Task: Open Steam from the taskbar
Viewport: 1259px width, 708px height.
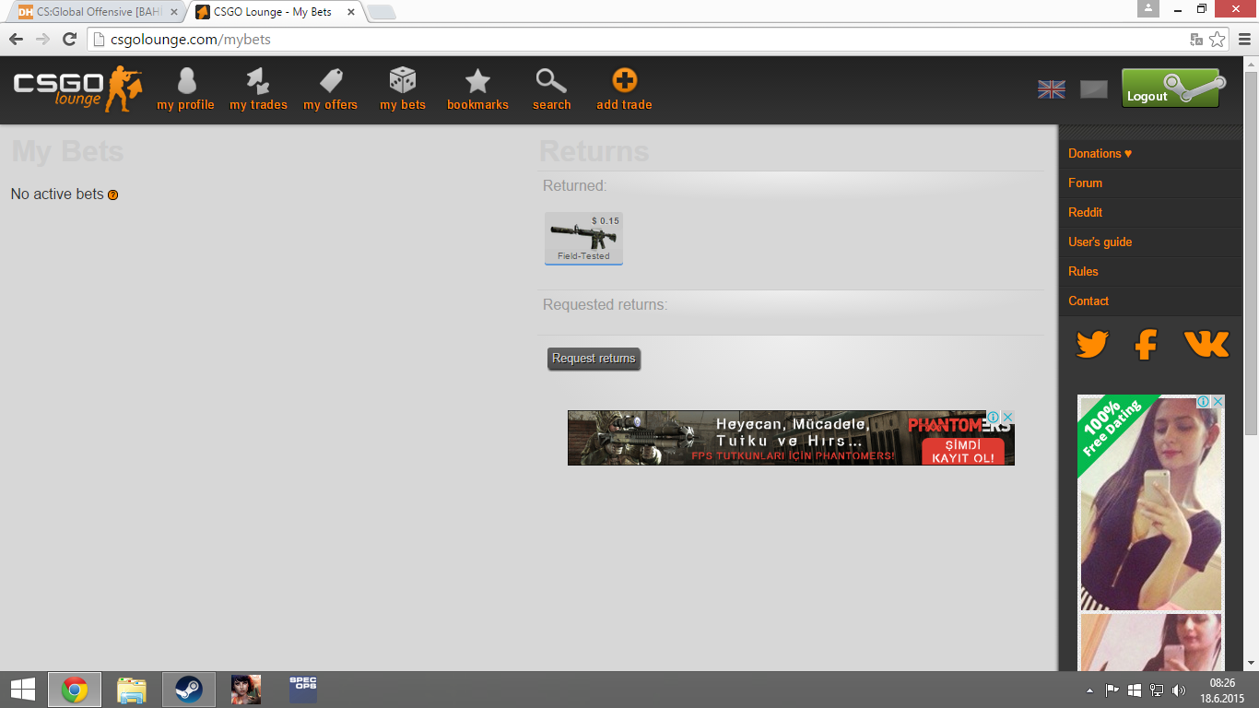Action: 189,690
